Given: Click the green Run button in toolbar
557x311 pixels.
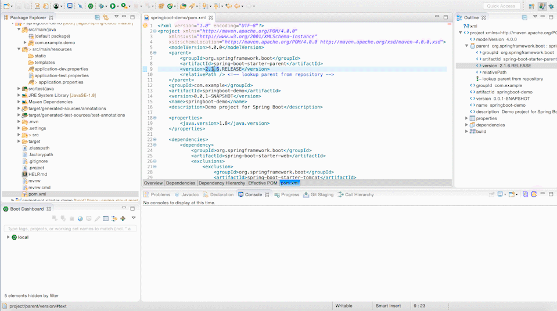Looking at the screenshot, I should click(x=113, y=6).
